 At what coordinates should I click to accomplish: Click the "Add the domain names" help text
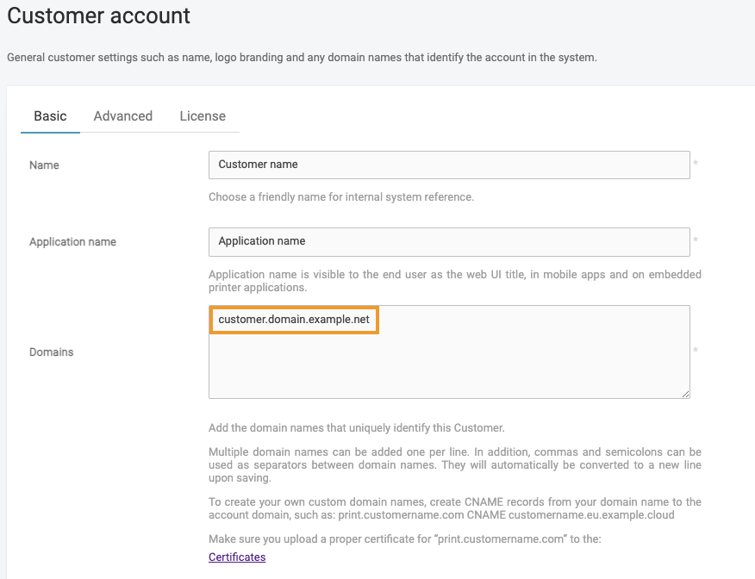(x=356, y=428)
